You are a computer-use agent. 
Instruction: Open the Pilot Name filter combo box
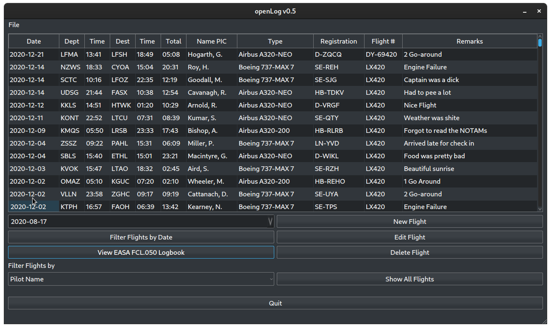click(x=141, y=279)
